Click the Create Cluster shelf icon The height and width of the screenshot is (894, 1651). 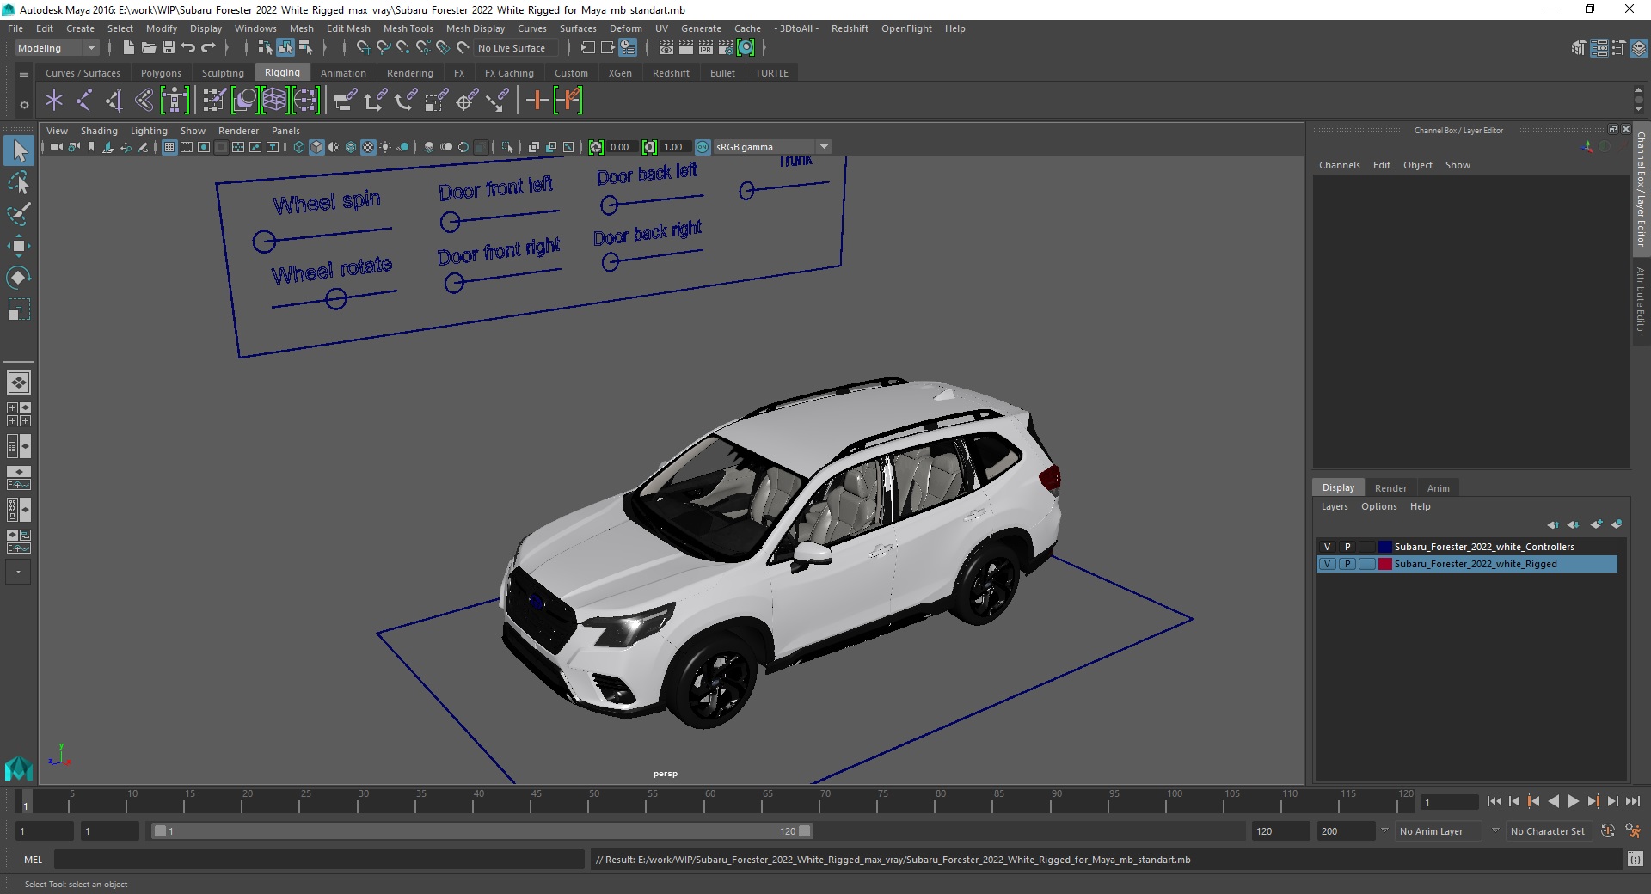click(305, 101)
